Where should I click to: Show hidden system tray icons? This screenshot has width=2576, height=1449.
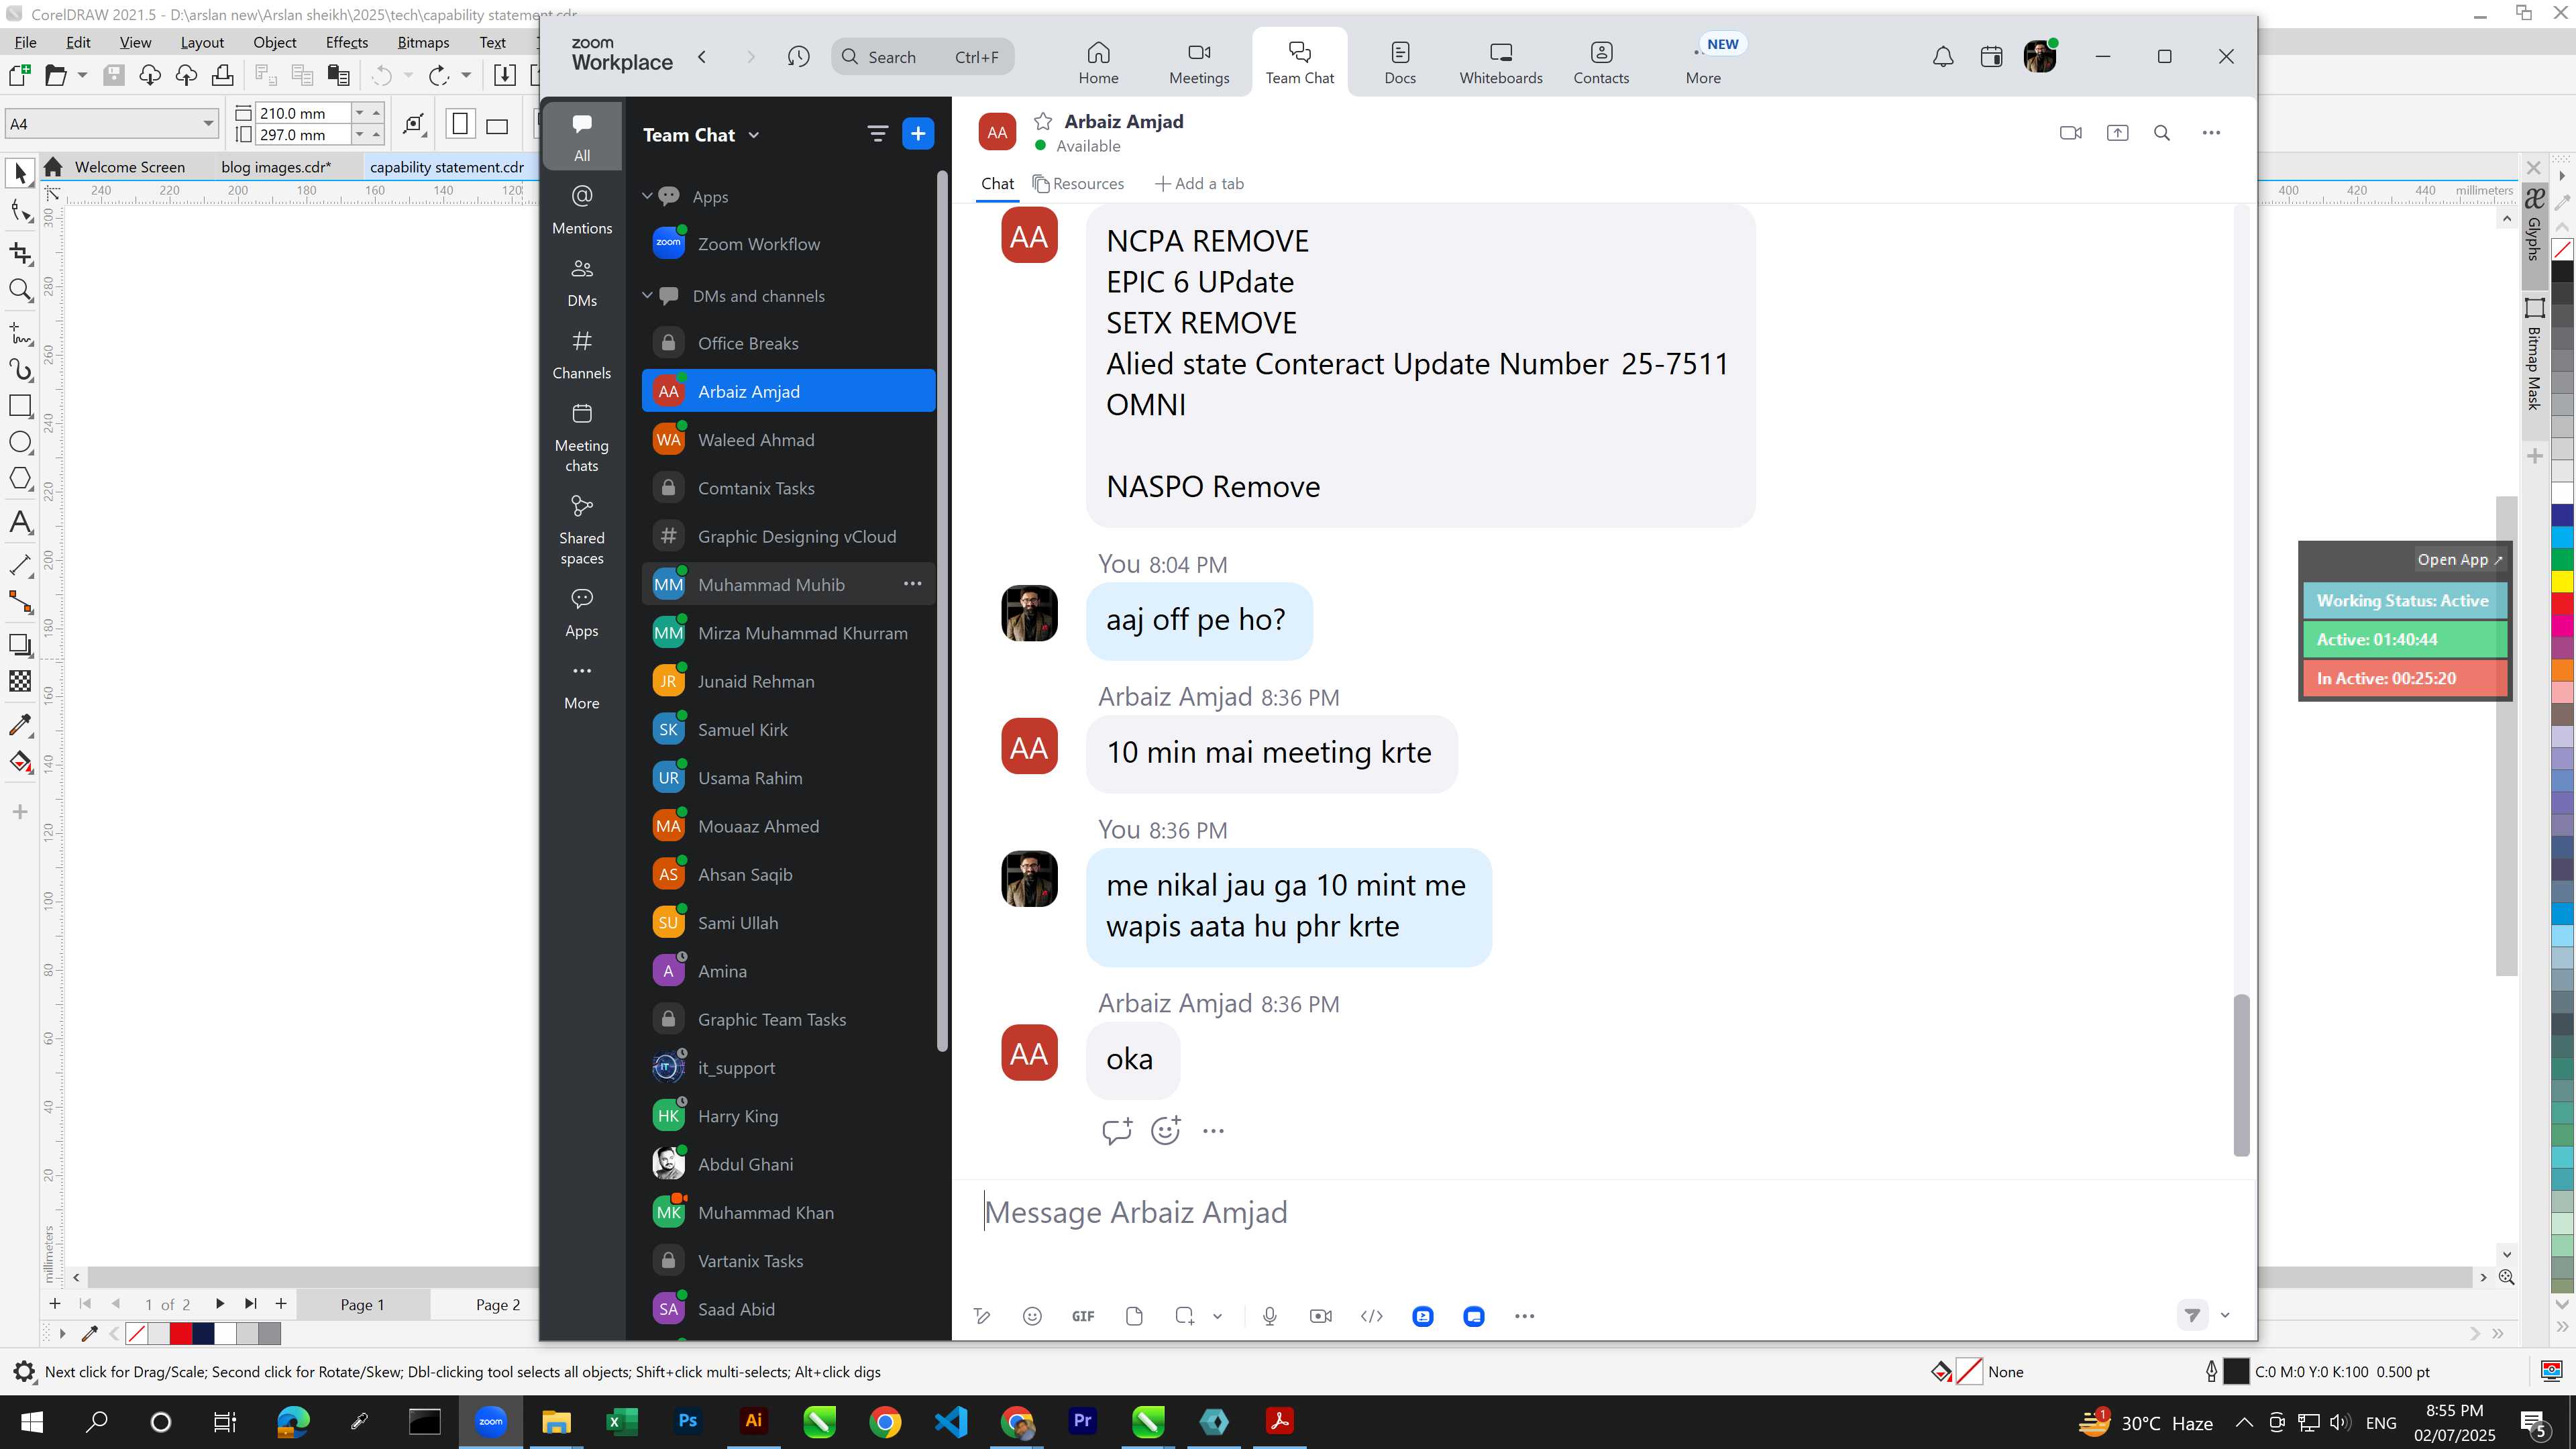point(2244,1422)
